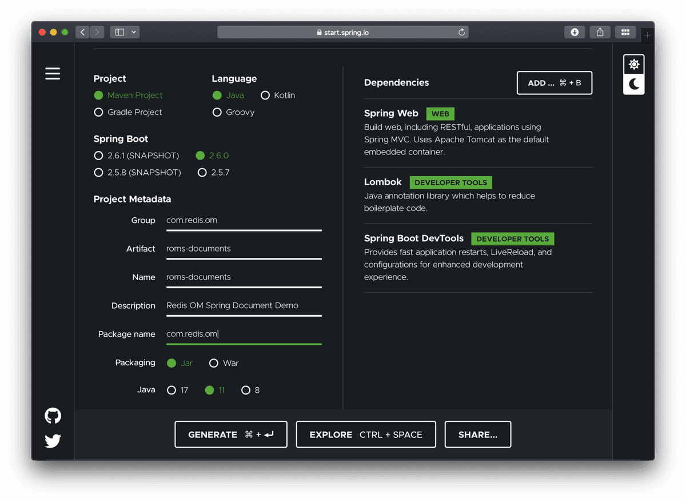Viewport: 686px width, 502px height.
Task: Click the Safari share icon
Action: point(600,33)
